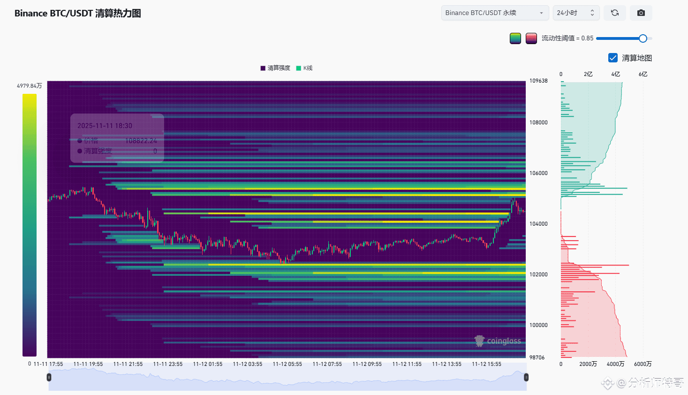Click the long green bar in liquidation map

coord(594,188)
